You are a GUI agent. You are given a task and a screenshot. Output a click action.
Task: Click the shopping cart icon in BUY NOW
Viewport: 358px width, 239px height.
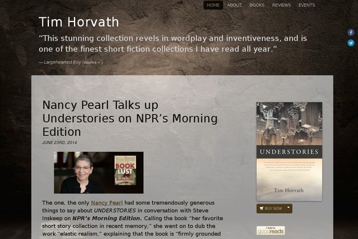pyautogui.click(x=261, y=209)
